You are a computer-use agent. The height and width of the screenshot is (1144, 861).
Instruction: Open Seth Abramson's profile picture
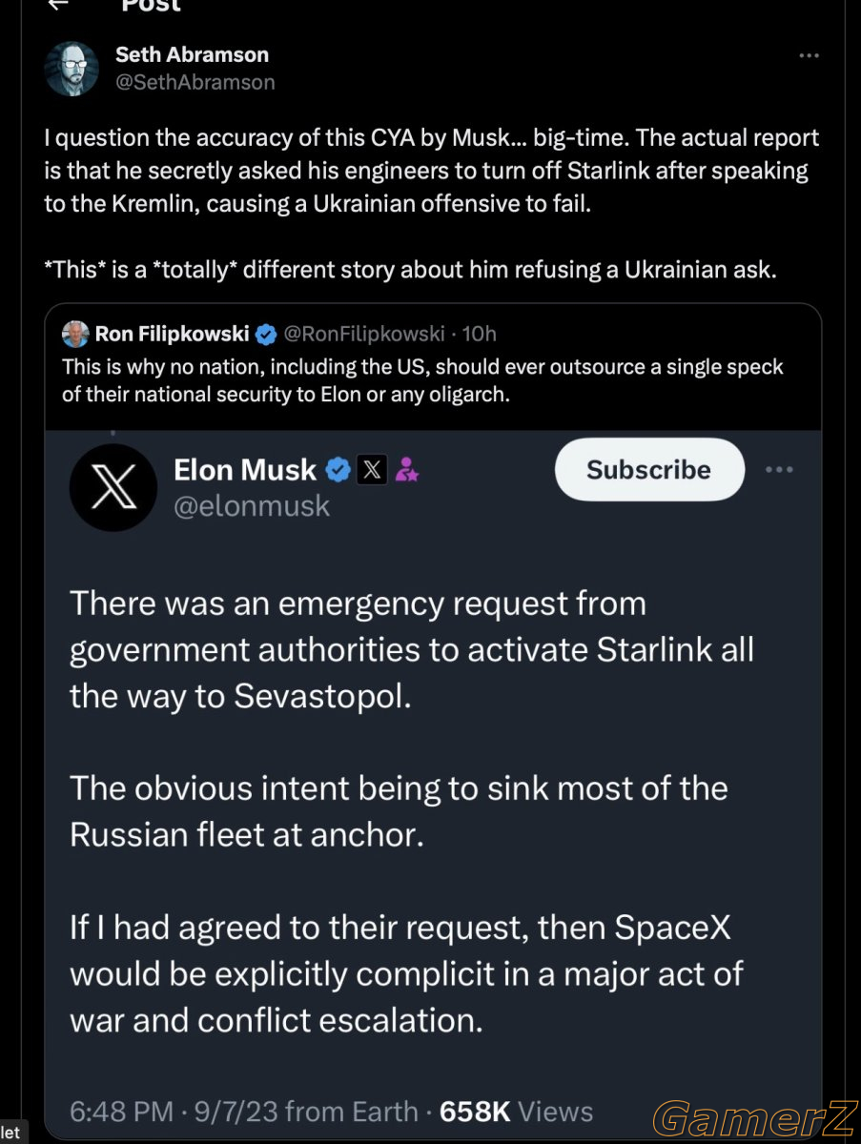[72, 69]
